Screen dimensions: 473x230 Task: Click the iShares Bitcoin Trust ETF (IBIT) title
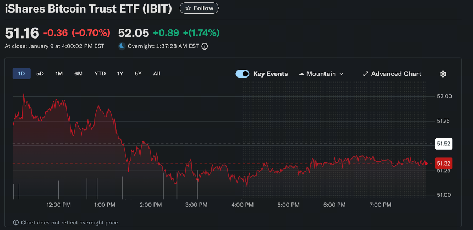click(x=88, y=9)
